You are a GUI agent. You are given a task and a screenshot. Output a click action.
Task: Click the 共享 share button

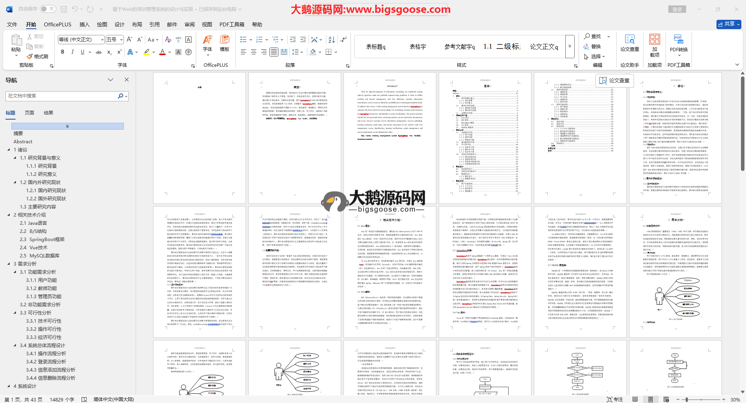tap(729, 24)
